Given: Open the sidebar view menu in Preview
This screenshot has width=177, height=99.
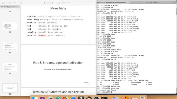Looking at the screenshot, I should point(4,2).
